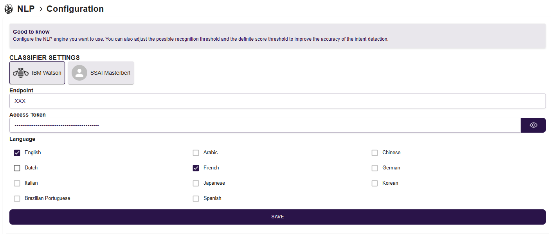Click the Configuration breadcrumb title
551x234 pixels.
75,9
